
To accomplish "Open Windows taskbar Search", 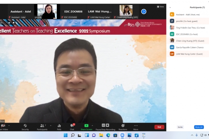I will click(73, 135).
